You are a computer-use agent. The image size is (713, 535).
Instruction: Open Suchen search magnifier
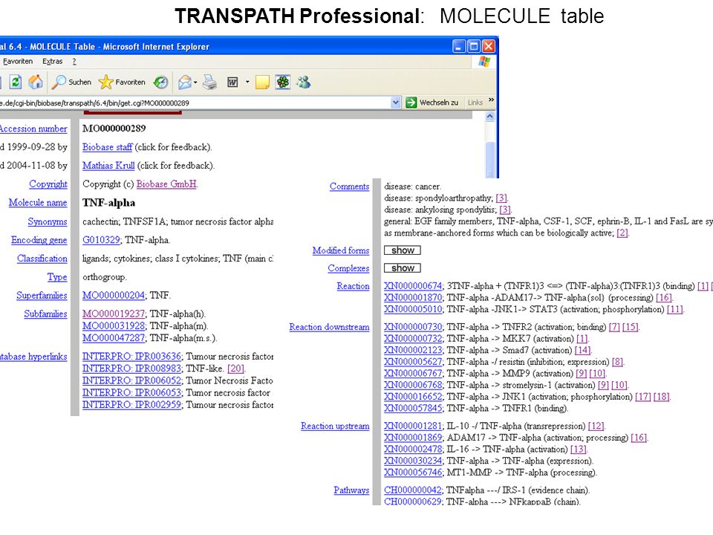point(71,82)
